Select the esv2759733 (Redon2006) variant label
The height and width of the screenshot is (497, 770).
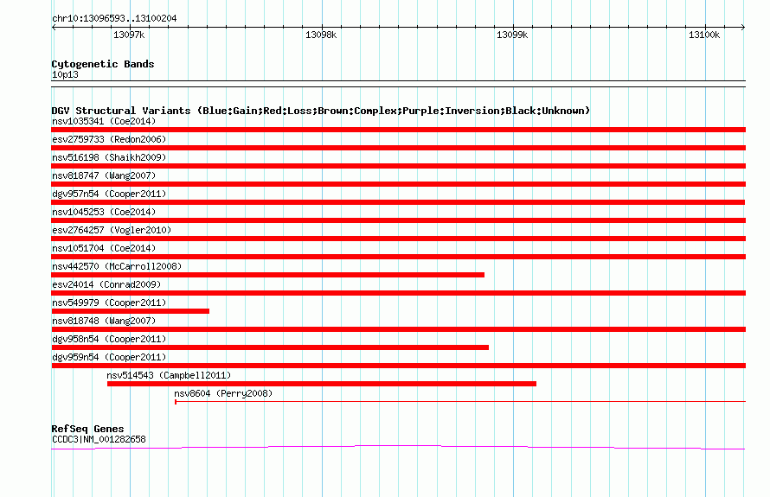pos(109,139)
